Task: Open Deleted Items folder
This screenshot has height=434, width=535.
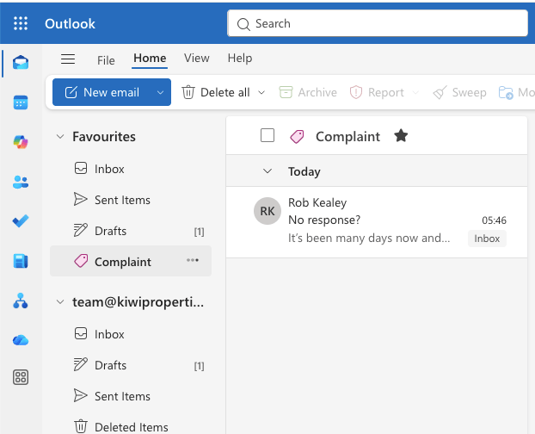Action: tap(131, 427)
